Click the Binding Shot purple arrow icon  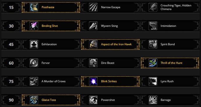point(34,26)
